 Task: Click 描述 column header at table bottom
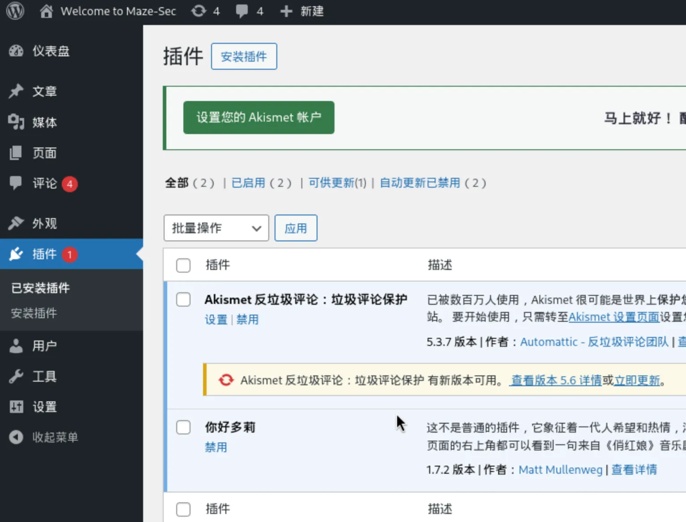pos(440,509)
